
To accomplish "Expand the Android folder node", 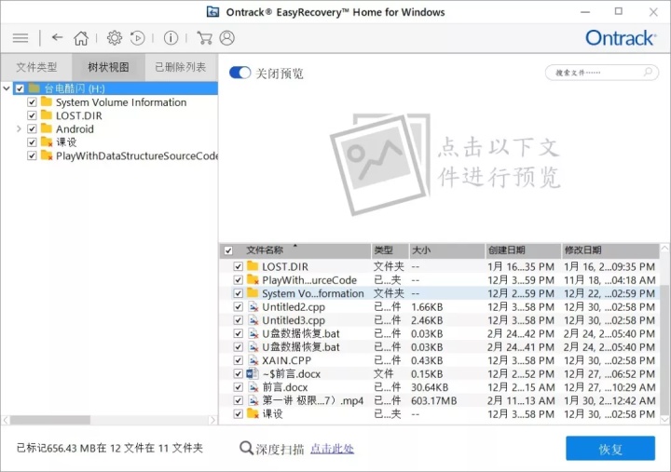I will pyautogui.click(x=19, y=128).
